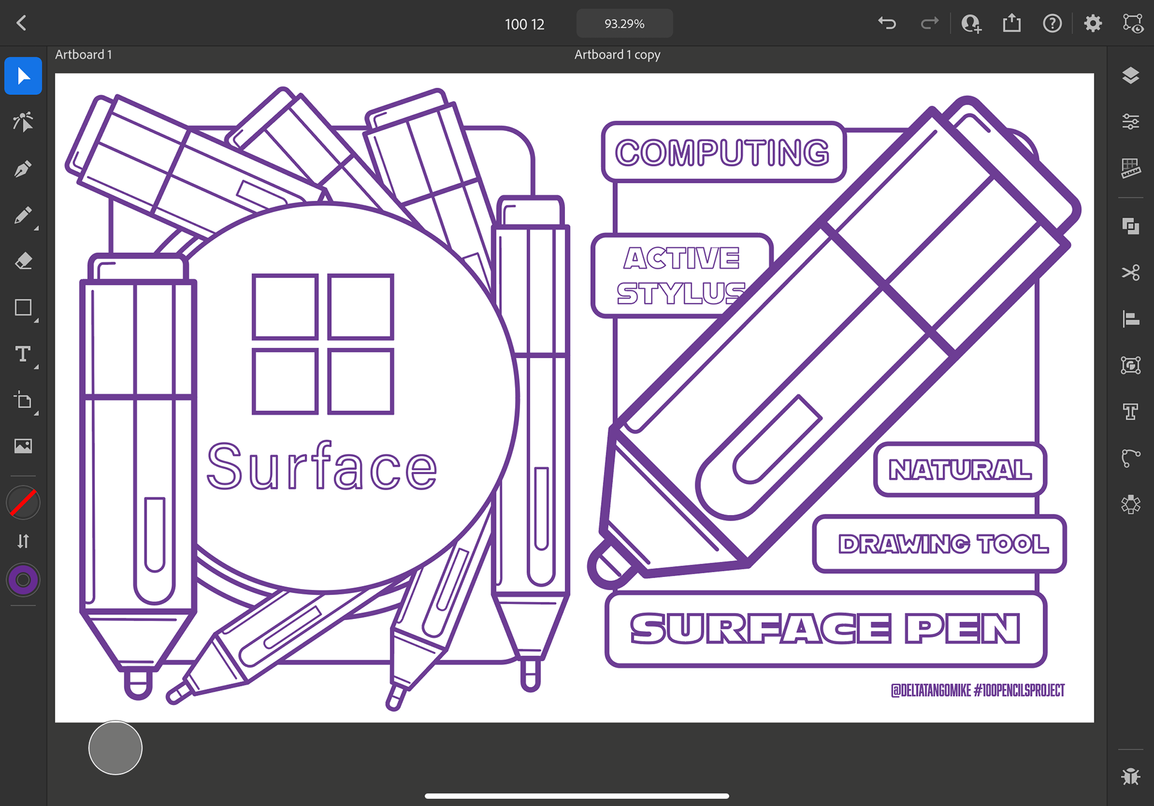Open the Place image tool
Viewport: 1154px width, 806px height.
pyautogui.click(x=23, y=446)
